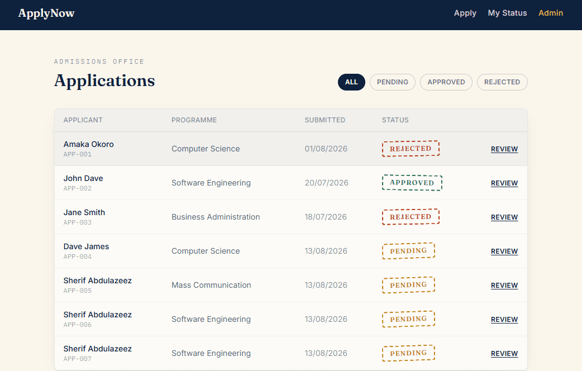Click Sherif Abdulazeez name in APP-005 row
This screenshot has height=371, width=582.
98,280
